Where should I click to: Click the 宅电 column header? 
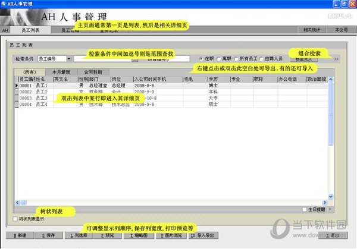click(x=195, y=80)
